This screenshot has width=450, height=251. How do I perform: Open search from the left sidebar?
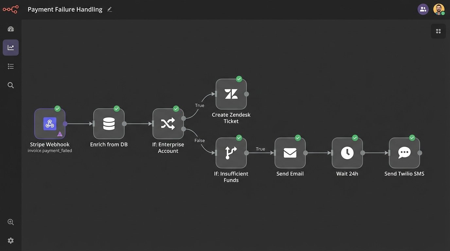[10, 85]
